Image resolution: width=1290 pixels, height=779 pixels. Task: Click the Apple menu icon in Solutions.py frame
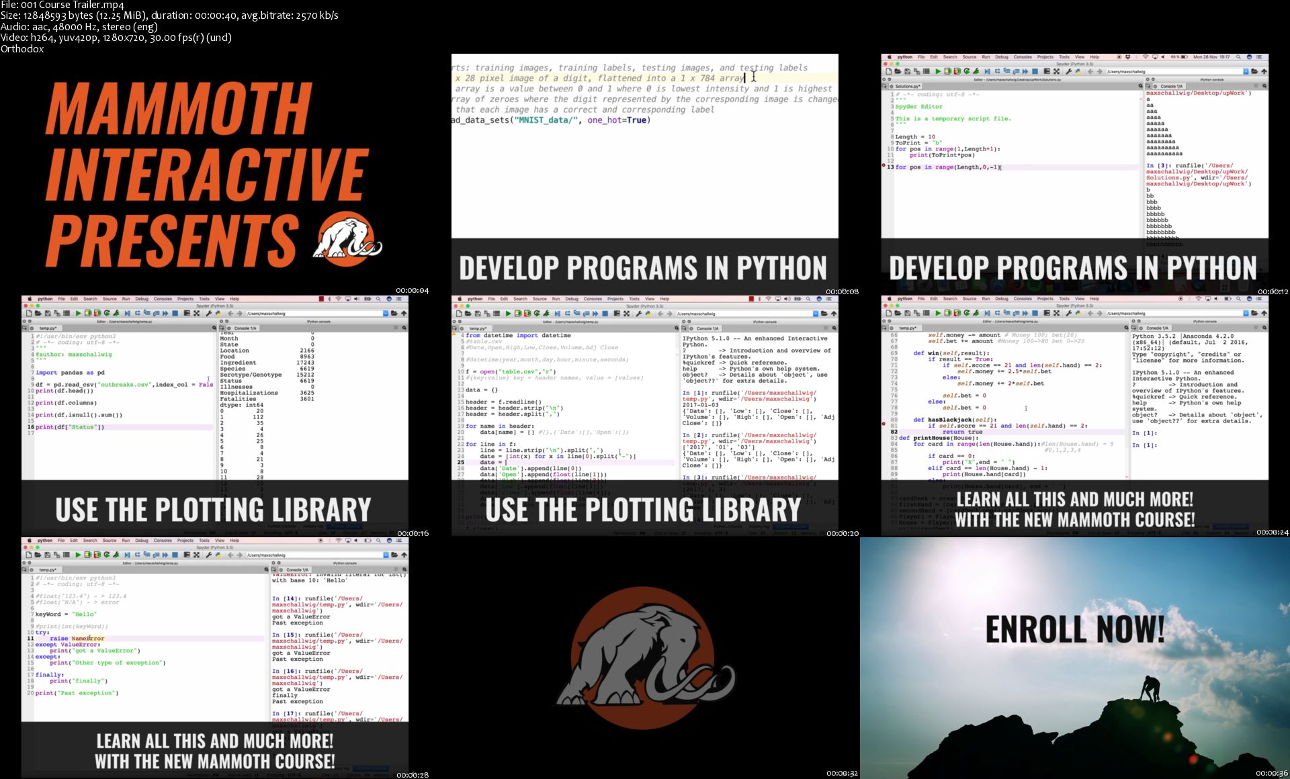click(x=890, y=57)
